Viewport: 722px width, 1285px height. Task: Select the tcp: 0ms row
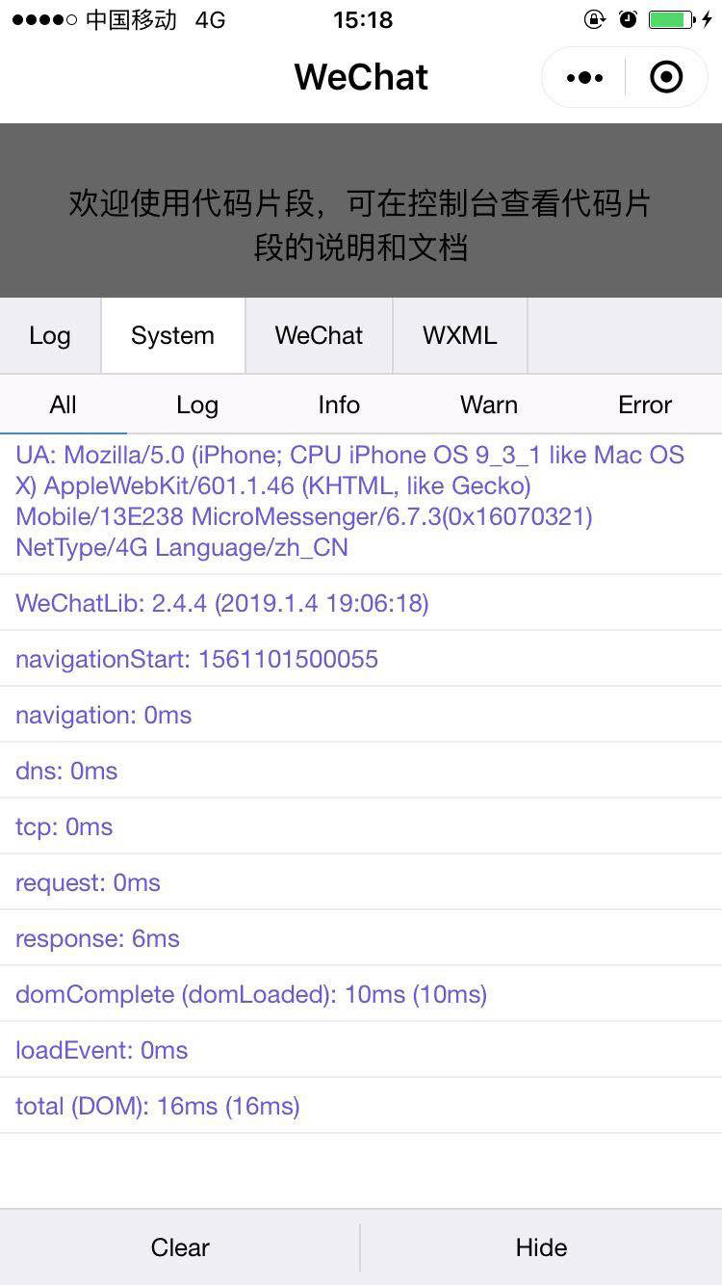coord(361,826)
